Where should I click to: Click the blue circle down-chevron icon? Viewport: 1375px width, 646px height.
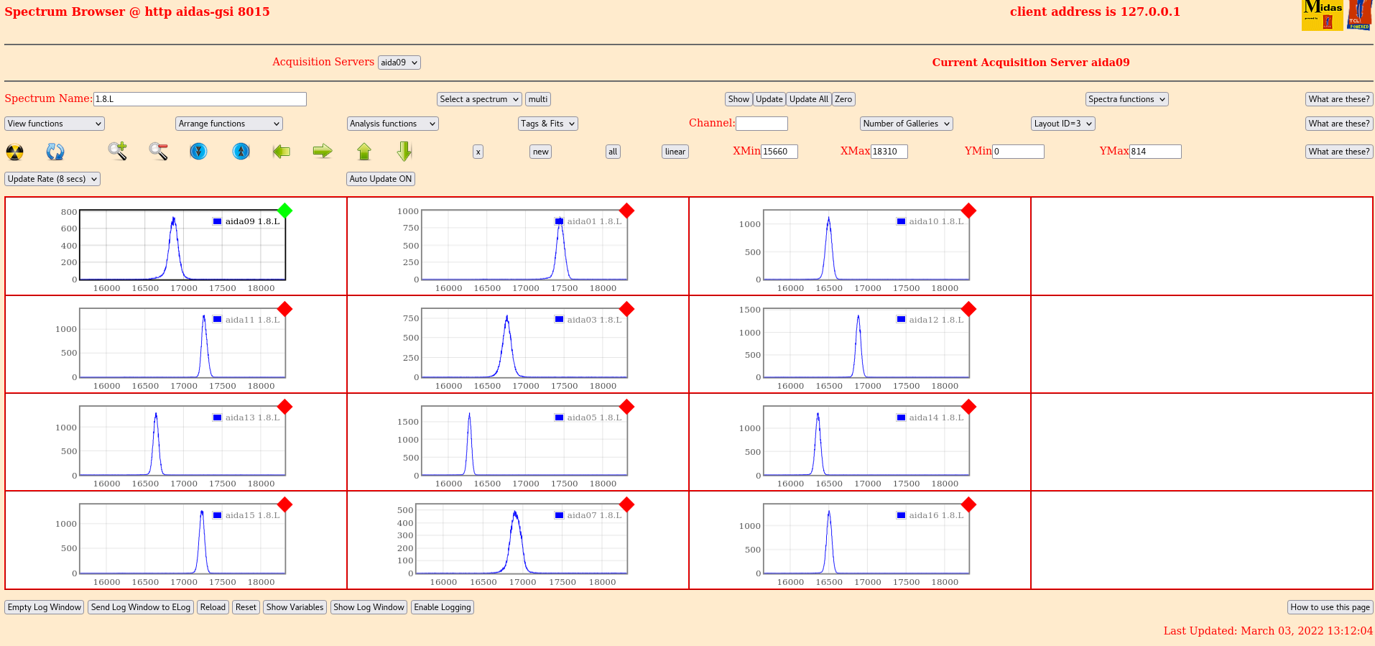[x=199, y=151]
